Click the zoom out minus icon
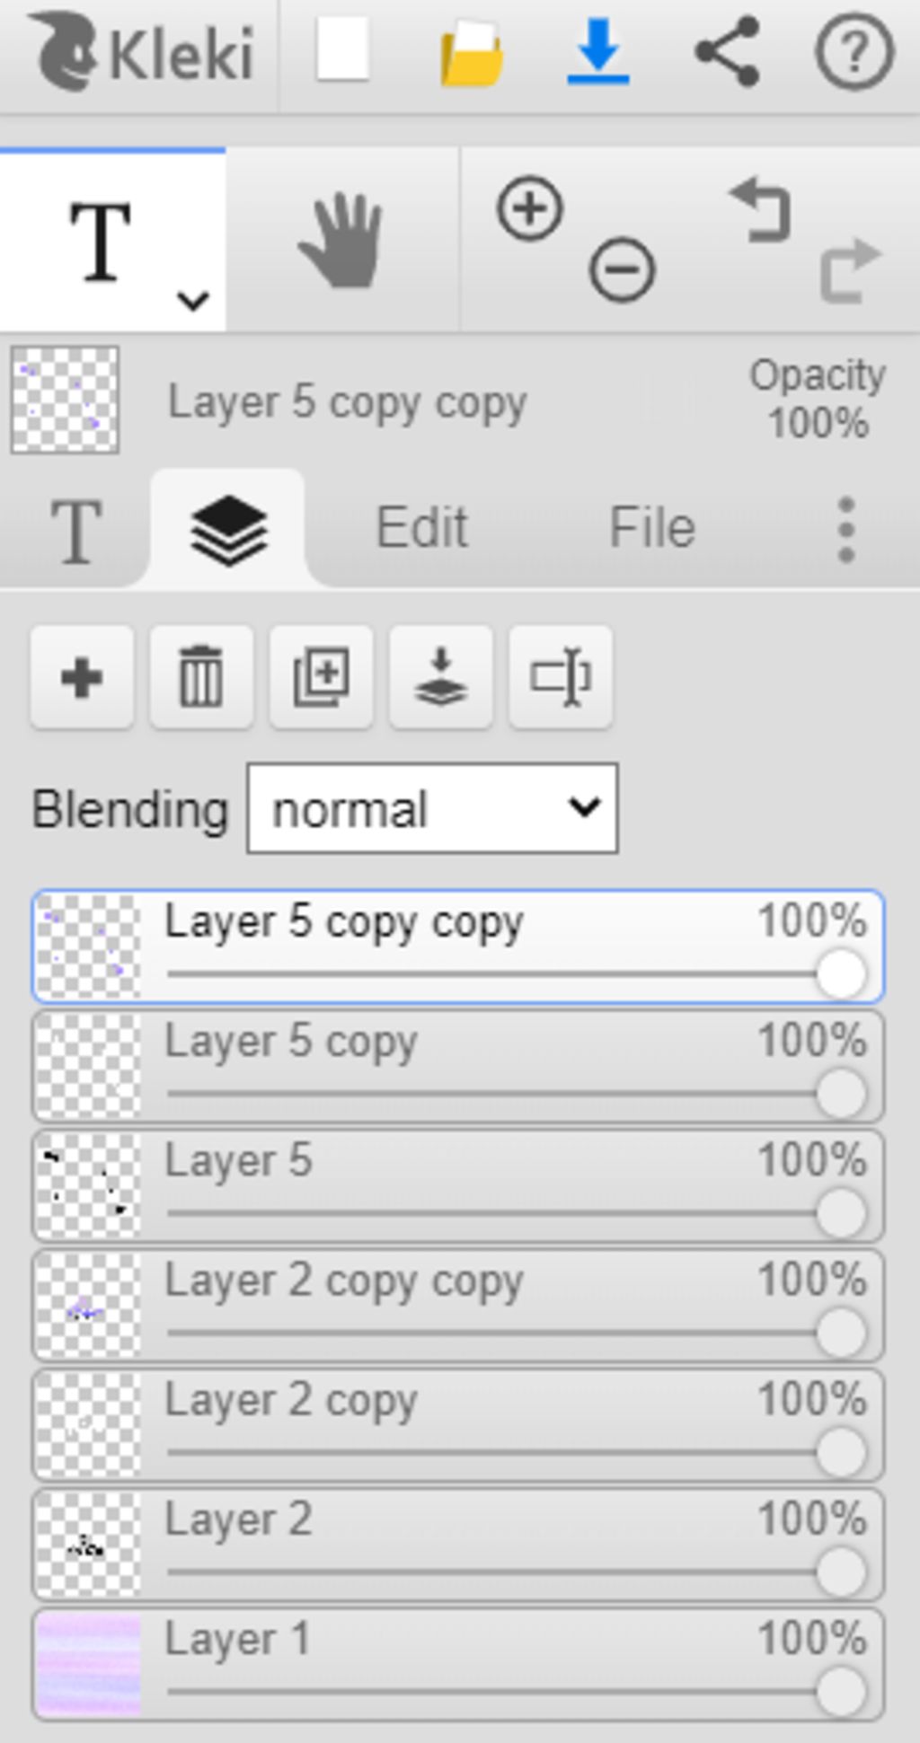 click(622, 269)
